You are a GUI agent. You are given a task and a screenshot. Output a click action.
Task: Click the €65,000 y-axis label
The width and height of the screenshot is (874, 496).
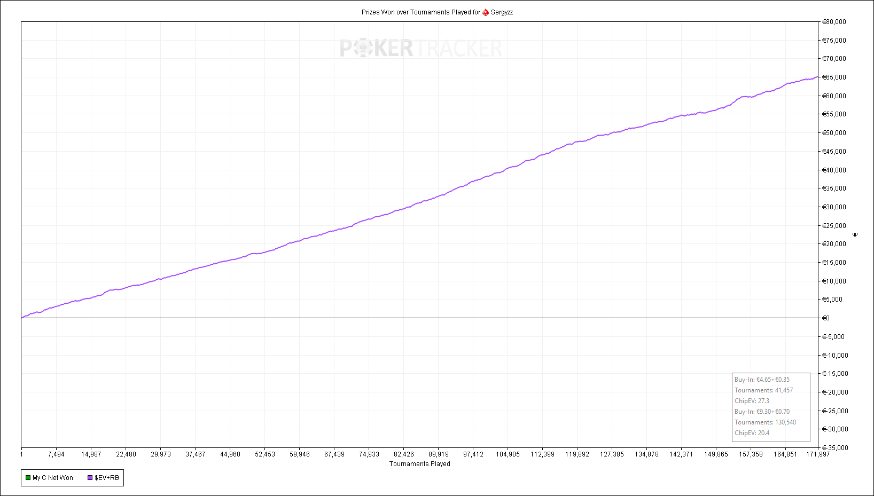point(834,77)
